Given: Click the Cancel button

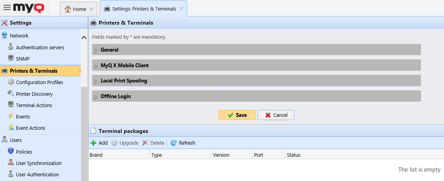Looking at the screenshot, I should coord(276,115).
